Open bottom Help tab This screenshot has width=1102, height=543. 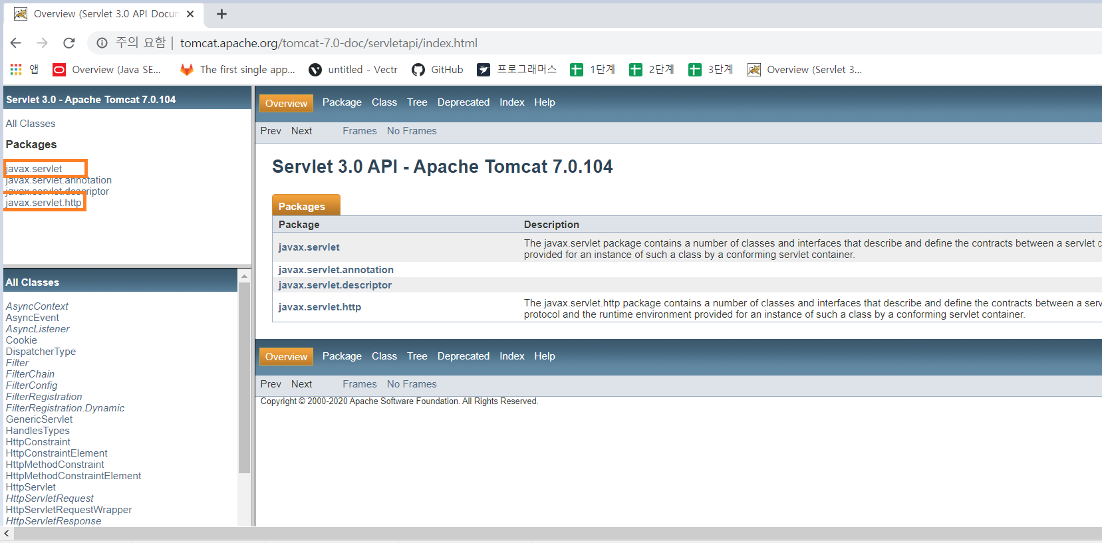[545, 356]
